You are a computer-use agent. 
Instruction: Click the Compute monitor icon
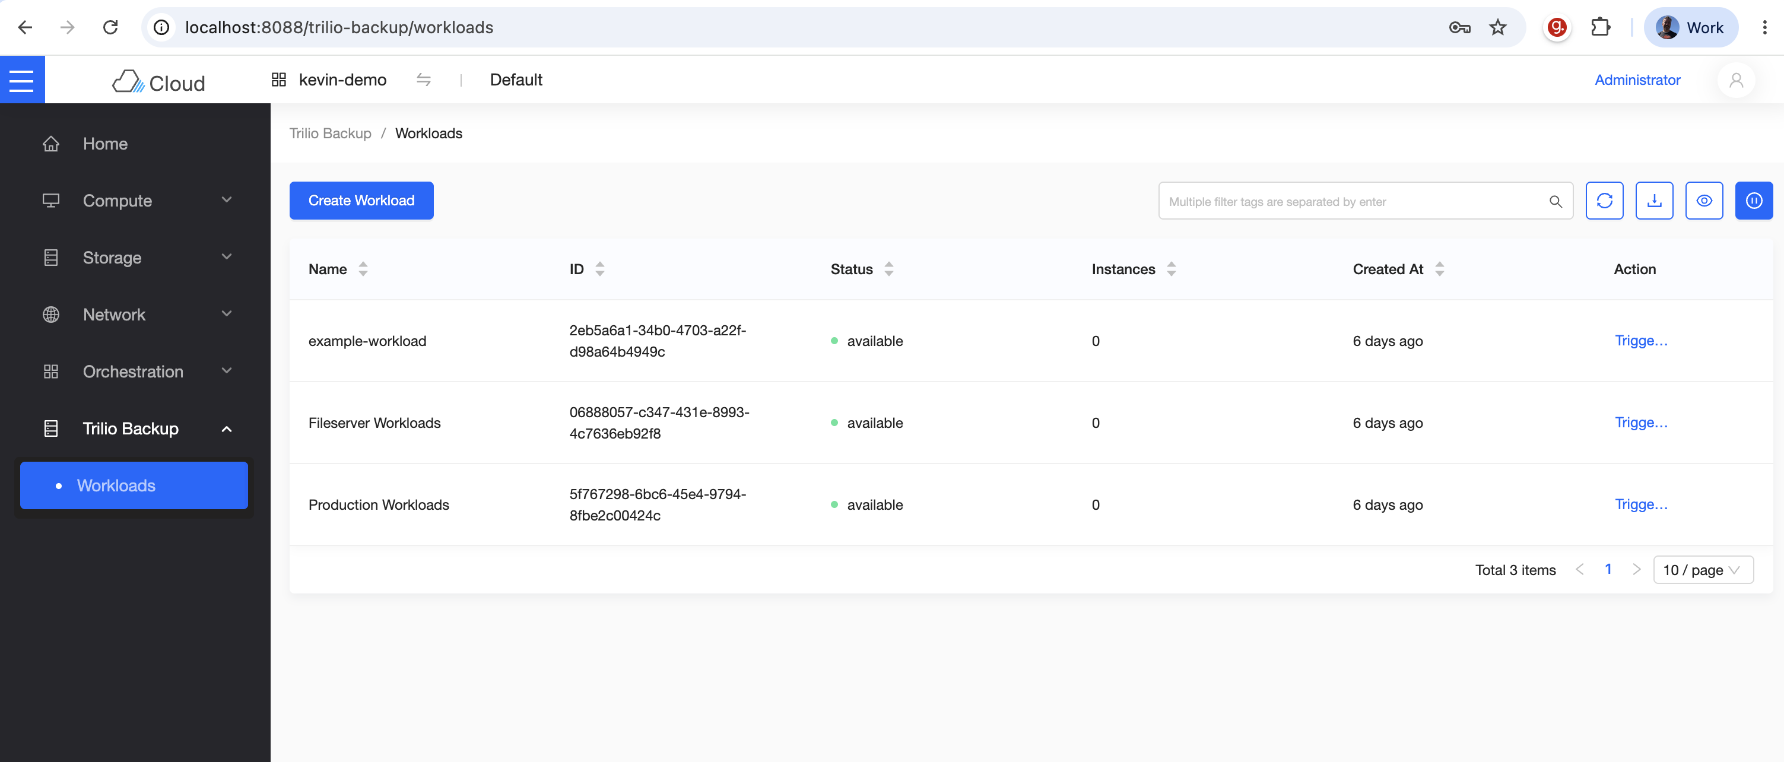tap(50, 201)
